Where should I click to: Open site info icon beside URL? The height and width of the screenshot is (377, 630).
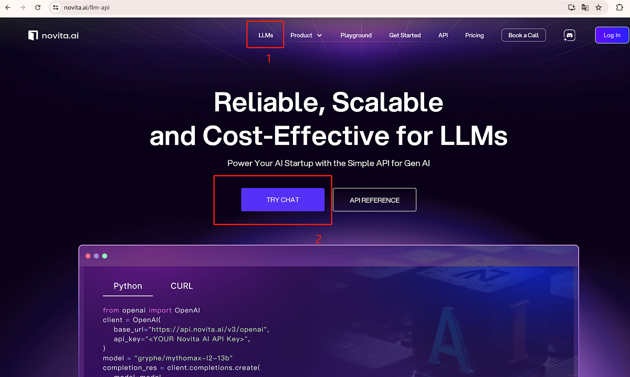(57, 8)
